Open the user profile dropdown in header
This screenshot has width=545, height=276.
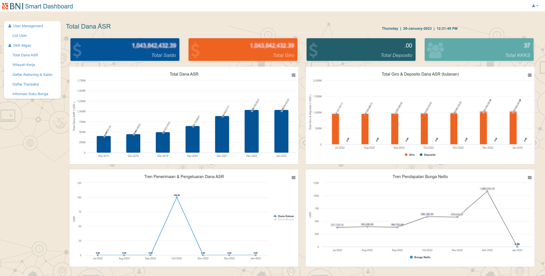click(535, 6)
